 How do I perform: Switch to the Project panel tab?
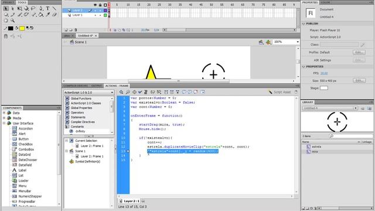pyautogui.click(x=8, y=2)
